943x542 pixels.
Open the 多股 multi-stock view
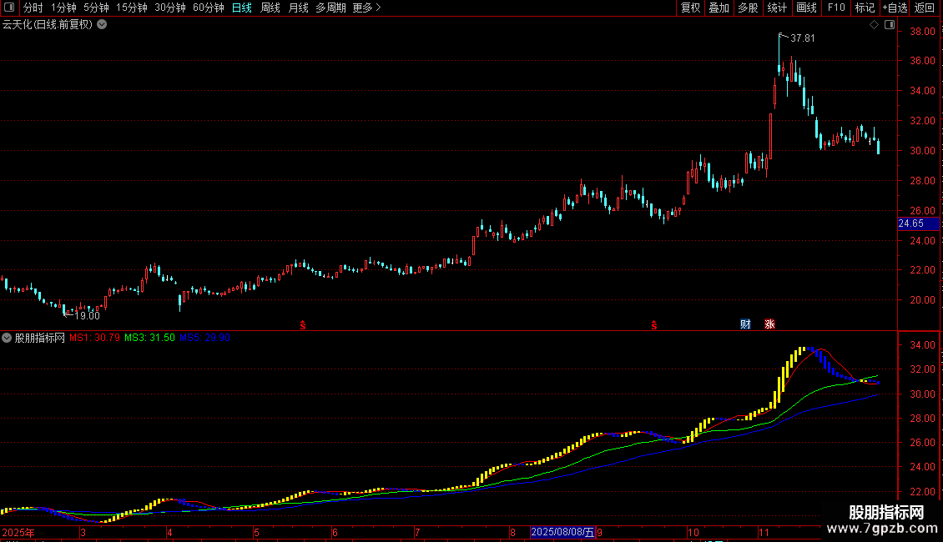pos(749,8)
